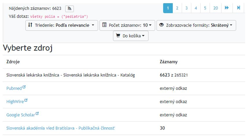Open Google Scholar source link
Image resolution: width=246 pixels, height=137 pixels.
pos(21,115)
